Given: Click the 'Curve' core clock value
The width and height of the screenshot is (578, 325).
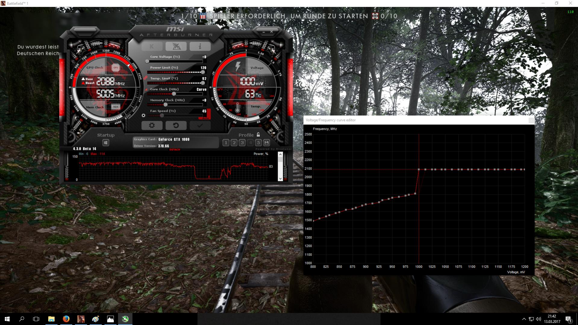Looking at the screenshot, I should (x=202, y=89).
